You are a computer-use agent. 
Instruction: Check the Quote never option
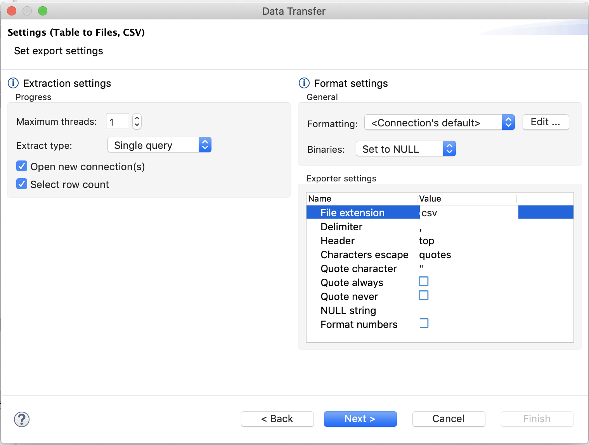pos(424,295)
